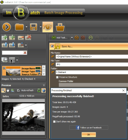Viewport: 128px width, 140px height.
Task: Expand the load task dropdown arrow
Action: [26, 27]
